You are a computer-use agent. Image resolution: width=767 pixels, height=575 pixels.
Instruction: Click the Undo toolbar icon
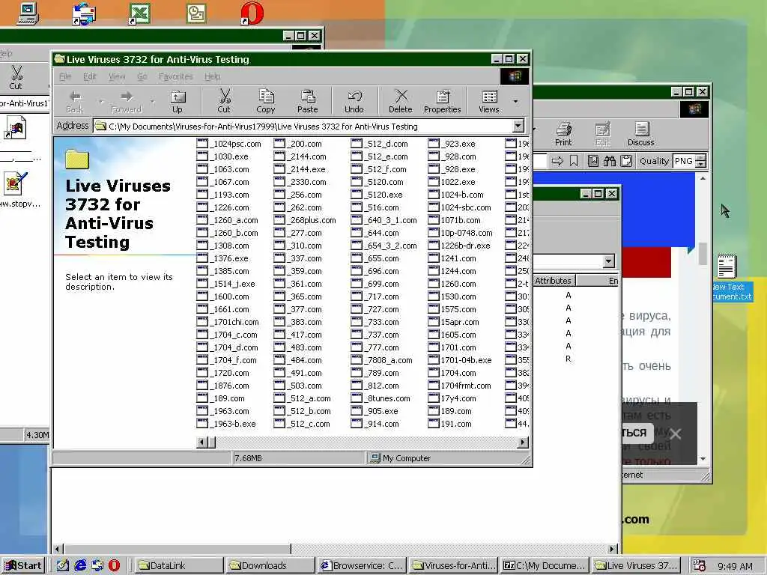pos(354,101)
